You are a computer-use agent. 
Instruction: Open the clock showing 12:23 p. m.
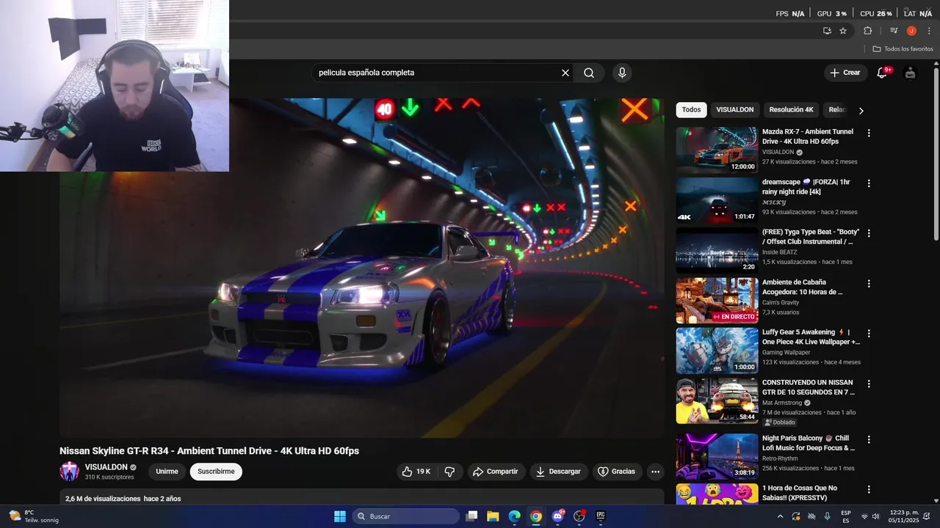point(904,516)
